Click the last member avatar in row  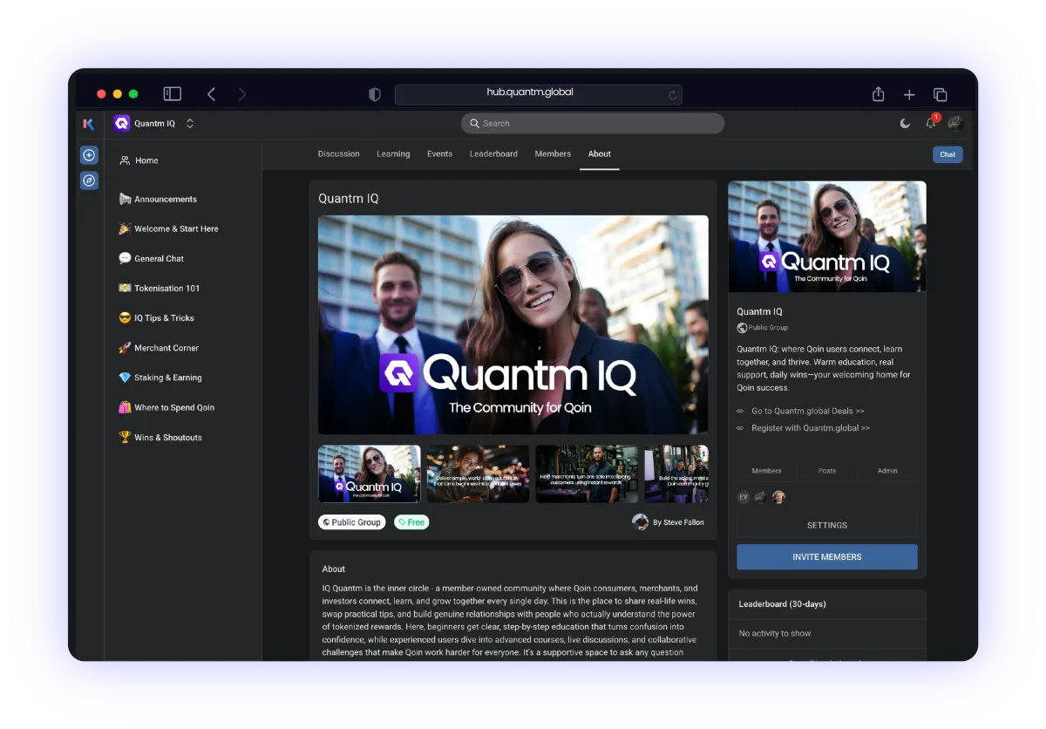click(x=778, y=497)
